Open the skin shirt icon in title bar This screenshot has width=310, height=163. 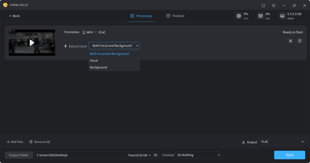click(263, 5)
